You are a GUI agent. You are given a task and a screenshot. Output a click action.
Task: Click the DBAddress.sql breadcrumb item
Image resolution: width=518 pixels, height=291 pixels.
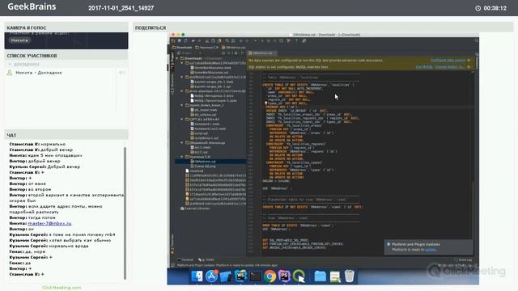234,48
